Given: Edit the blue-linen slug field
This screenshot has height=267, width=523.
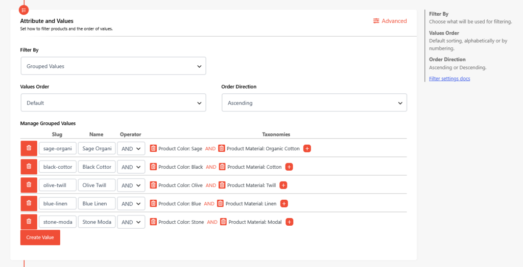Looking at the screenshot, I should coord(58,203).
